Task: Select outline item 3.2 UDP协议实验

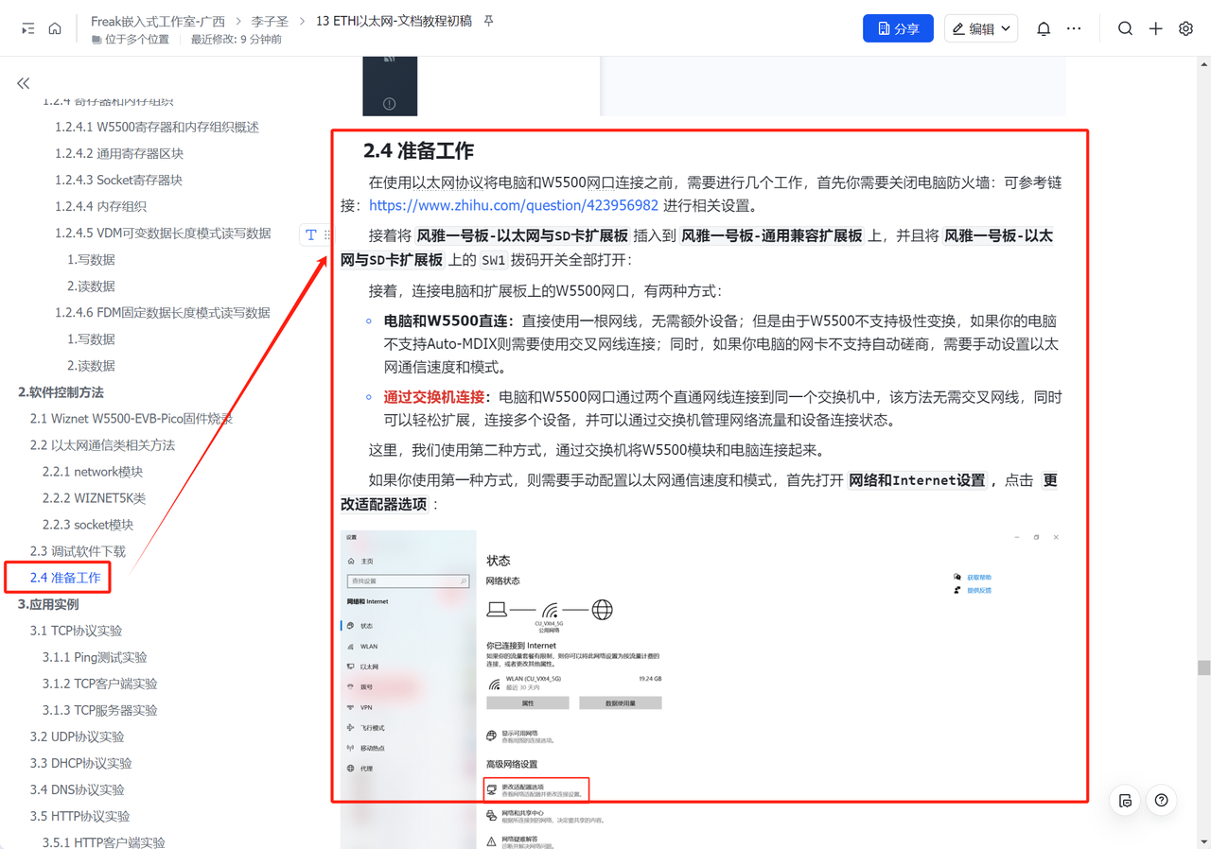Action: [x=77, y=736]
